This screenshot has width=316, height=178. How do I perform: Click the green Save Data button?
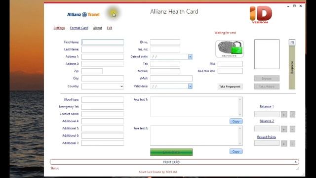pos(171,152)
